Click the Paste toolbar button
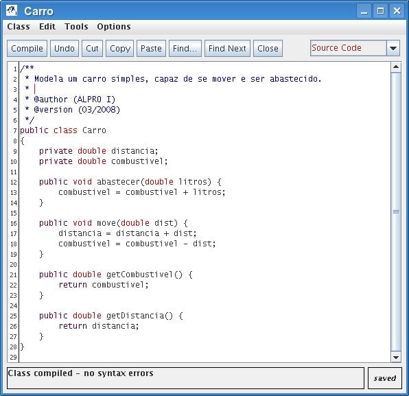This screenshot has height=396, width=409. 151,49
